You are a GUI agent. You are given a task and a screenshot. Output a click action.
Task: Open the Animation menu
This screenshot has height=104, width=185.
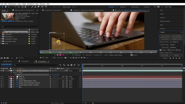31,4
